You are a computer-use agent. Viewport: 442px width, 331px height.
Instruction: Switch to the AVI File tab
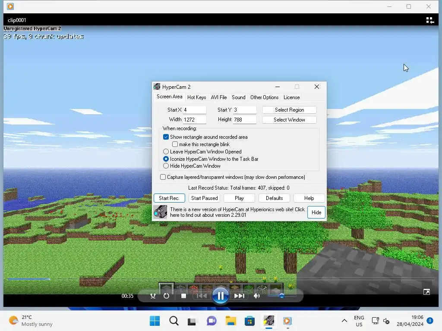[x=219, y=97]
